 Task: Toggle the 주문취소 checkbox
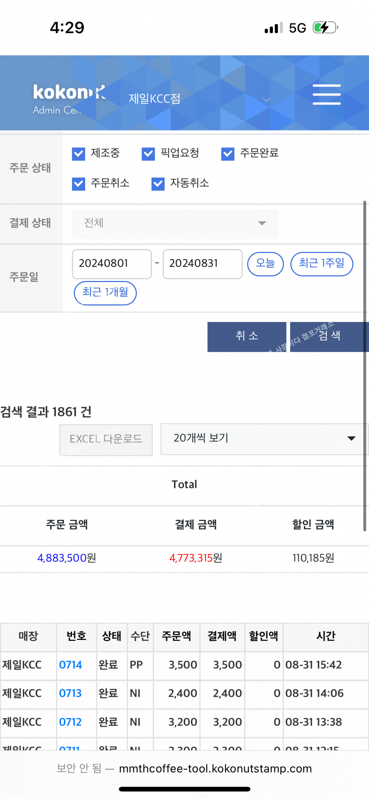click(x=79, y=184)
